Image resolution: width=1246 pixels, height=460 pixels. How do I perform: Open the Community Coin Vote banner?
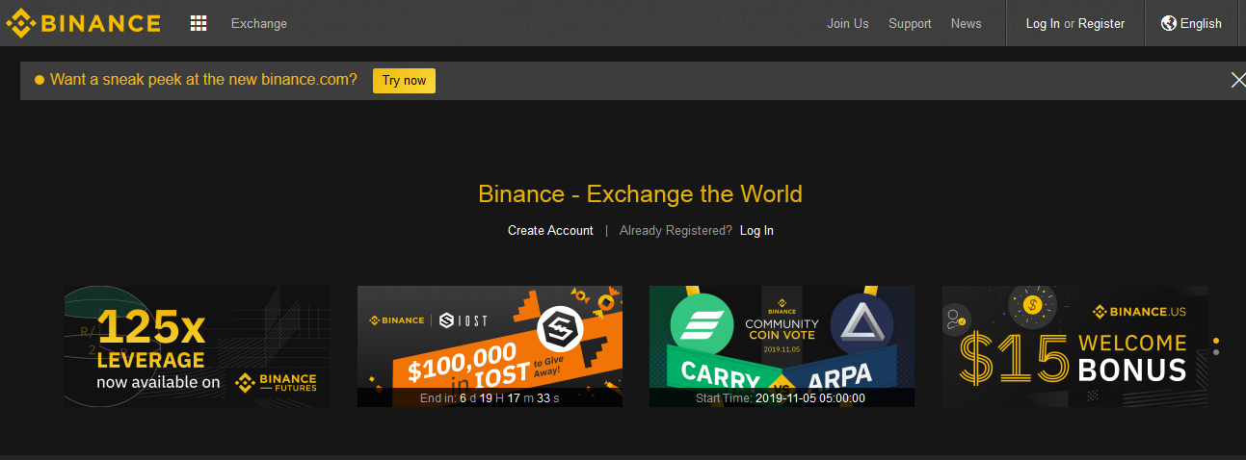tap(782, 346)
